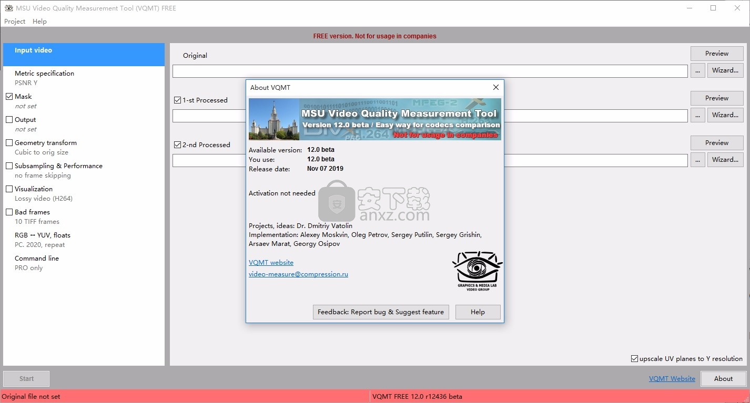The image size is (750, 403).
Task: Enable the Bad frames checkbox
Action: (9, 212)
